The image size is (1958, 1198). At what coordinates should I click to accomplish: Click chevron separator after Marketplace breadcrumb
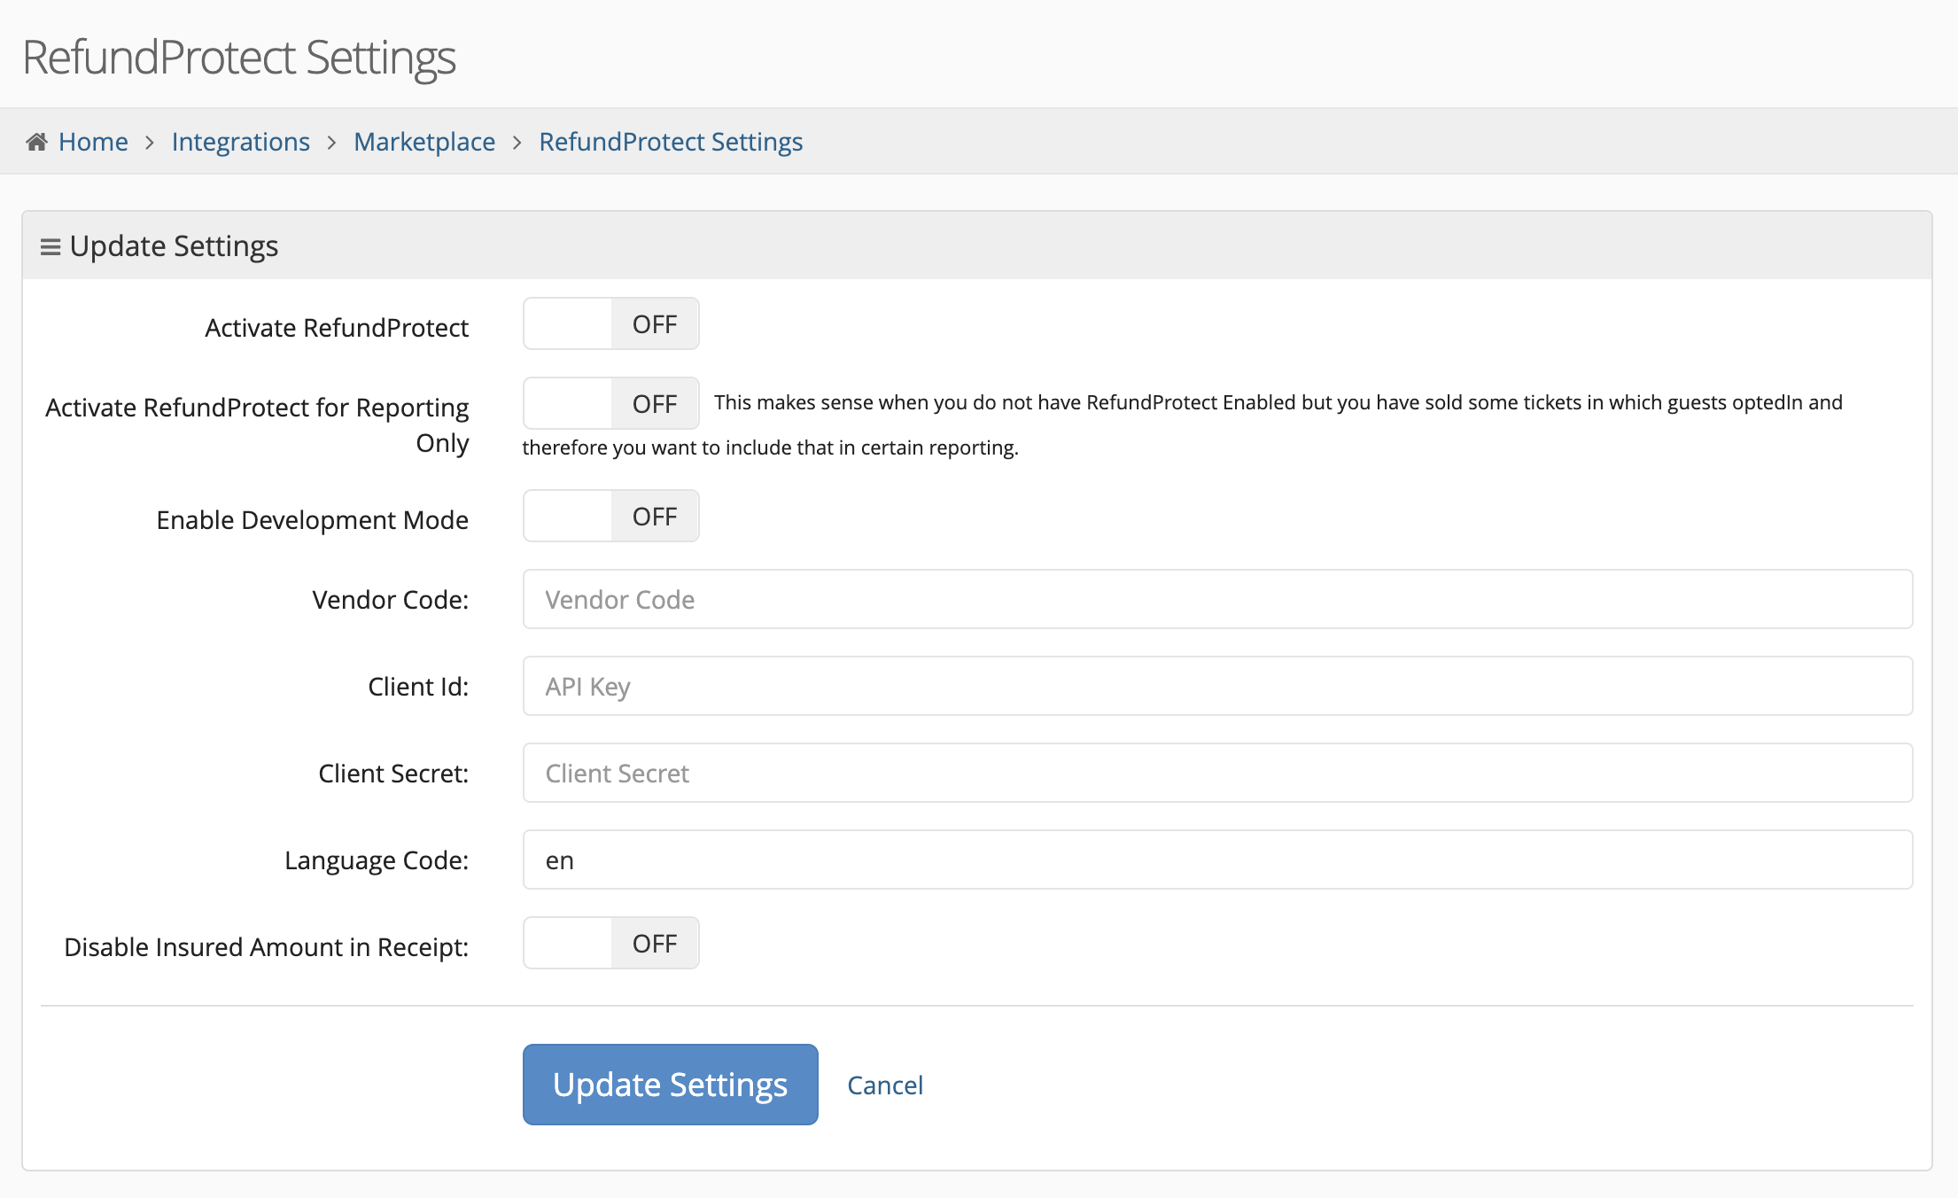517,143
